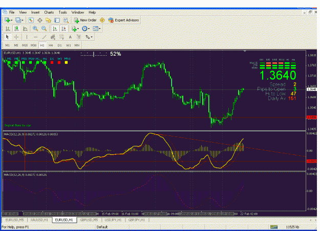This screenshot has width=320, height=231.
Task: Select the Fibonacci retracement tool
Action: pyautogui.click(x=61, y=37)
